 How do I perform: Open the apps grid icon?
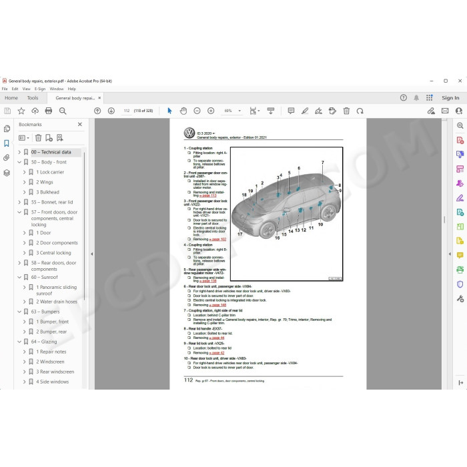click(429, 97)
